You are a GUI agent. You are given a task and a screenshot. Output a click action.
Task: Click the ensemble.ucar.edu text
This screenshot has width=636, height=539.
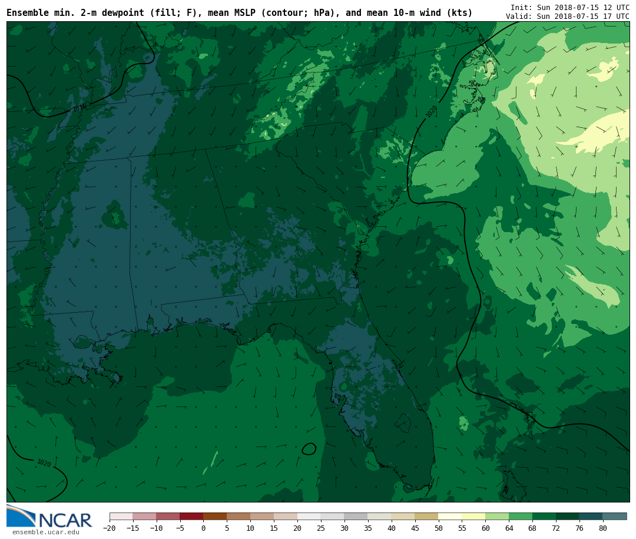tap(46, 532)
